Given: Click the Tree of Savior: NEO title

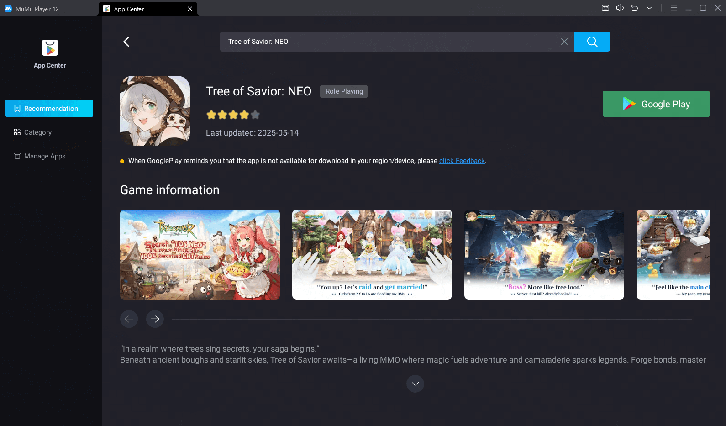Looking at the screenshot, I should (258, 91).
